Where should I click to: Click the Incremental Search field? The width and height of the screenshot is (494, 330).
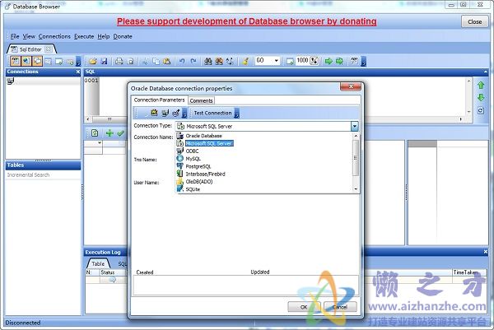(43, 175)
